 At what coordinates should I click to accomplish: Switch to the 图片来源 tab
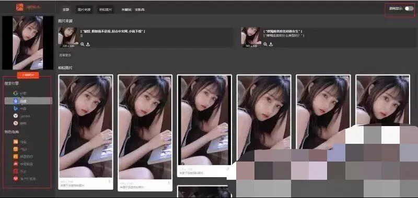[84, 9]
